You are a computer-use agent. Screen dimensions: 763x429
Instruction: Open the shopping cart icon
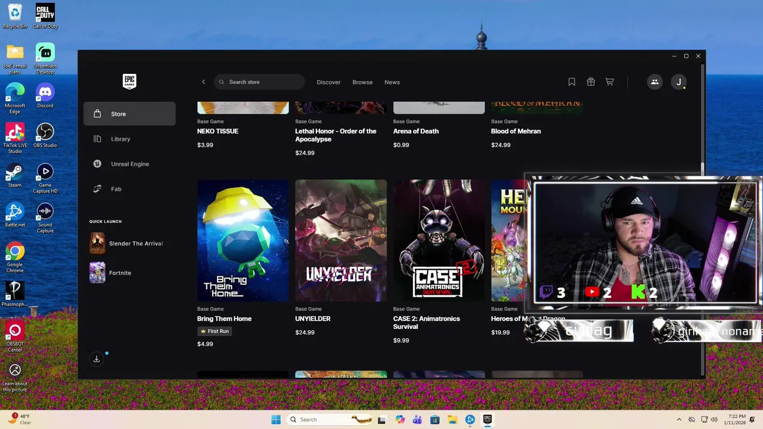click(x=609, y=82)
